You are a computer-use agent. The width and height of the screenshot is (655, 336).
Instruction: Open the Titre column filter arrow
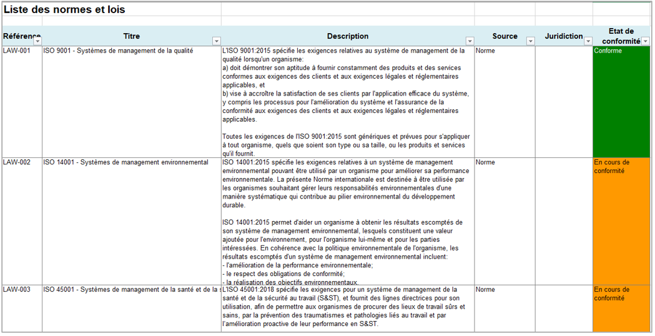pos(216,41)
